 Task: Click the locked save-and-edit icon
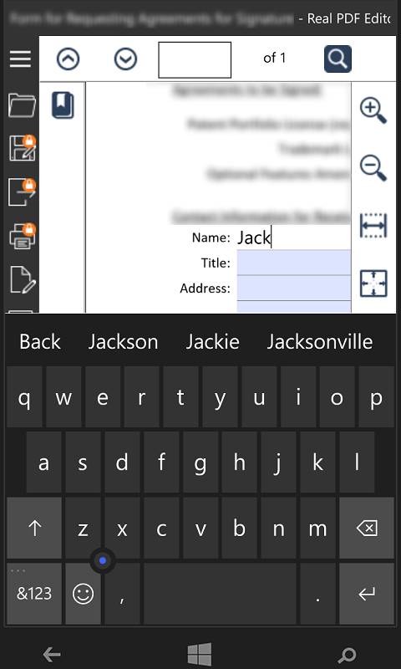click(x=23, y=148)
